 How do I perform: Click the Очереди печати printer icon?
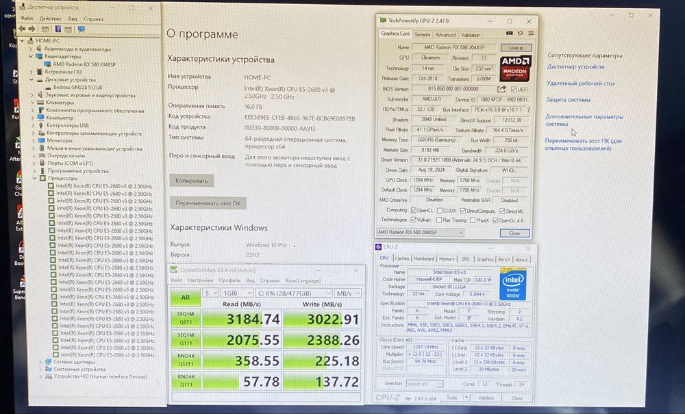[42, 156]
